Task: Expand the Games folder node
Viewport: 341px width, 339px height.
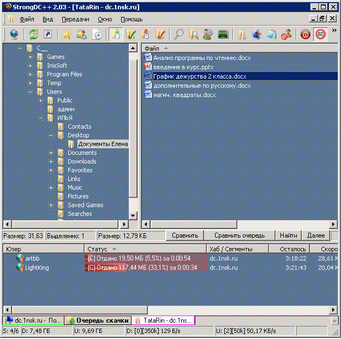Action: click(30, 57)
